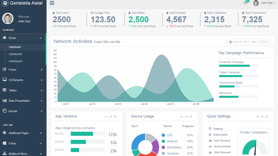Click the Gentelella Alela! site title
This screenshot has height=156, width=278.
tap(26, 3)
